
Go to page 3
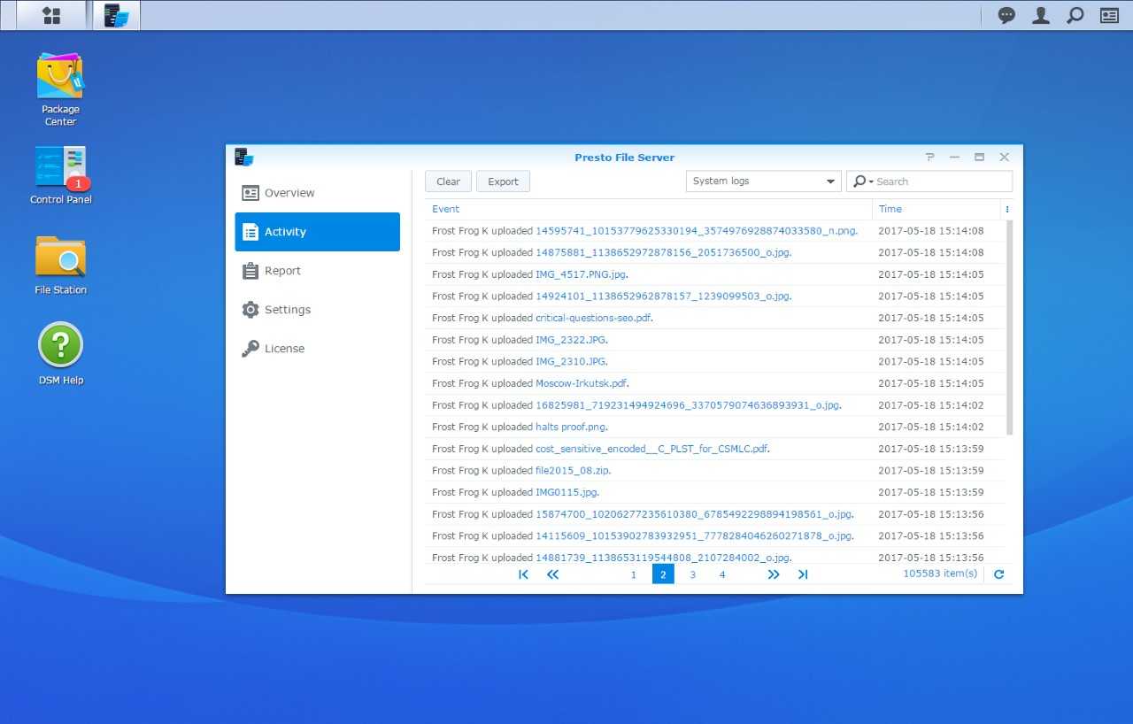coord(692,574)
